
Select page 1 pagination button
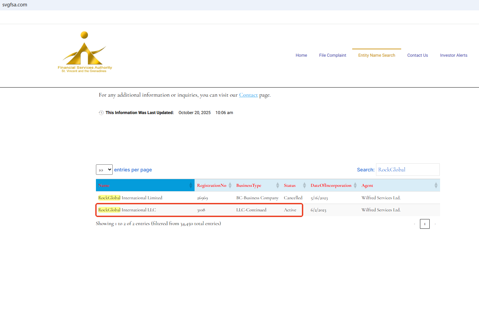pos(425,224)
